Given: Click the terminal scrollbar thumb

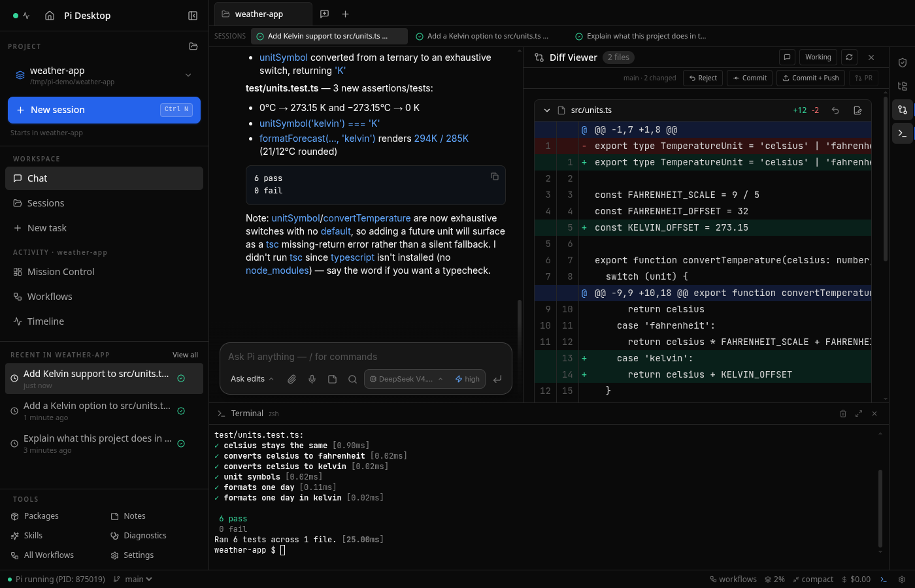Looking at the screenshot, I should (880, 508).
